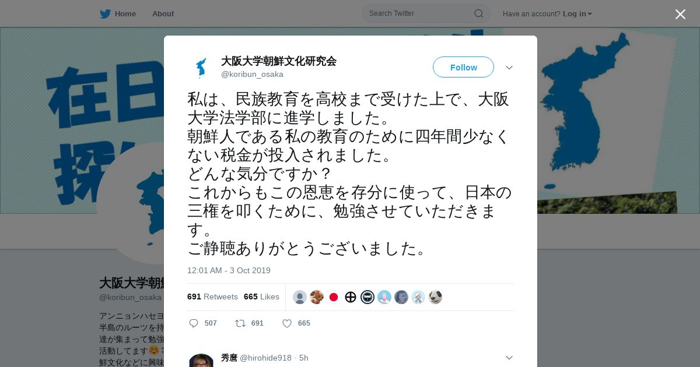Open the About menu item
The width and height of the screenshot is (700, 367).
pos(163,13)
